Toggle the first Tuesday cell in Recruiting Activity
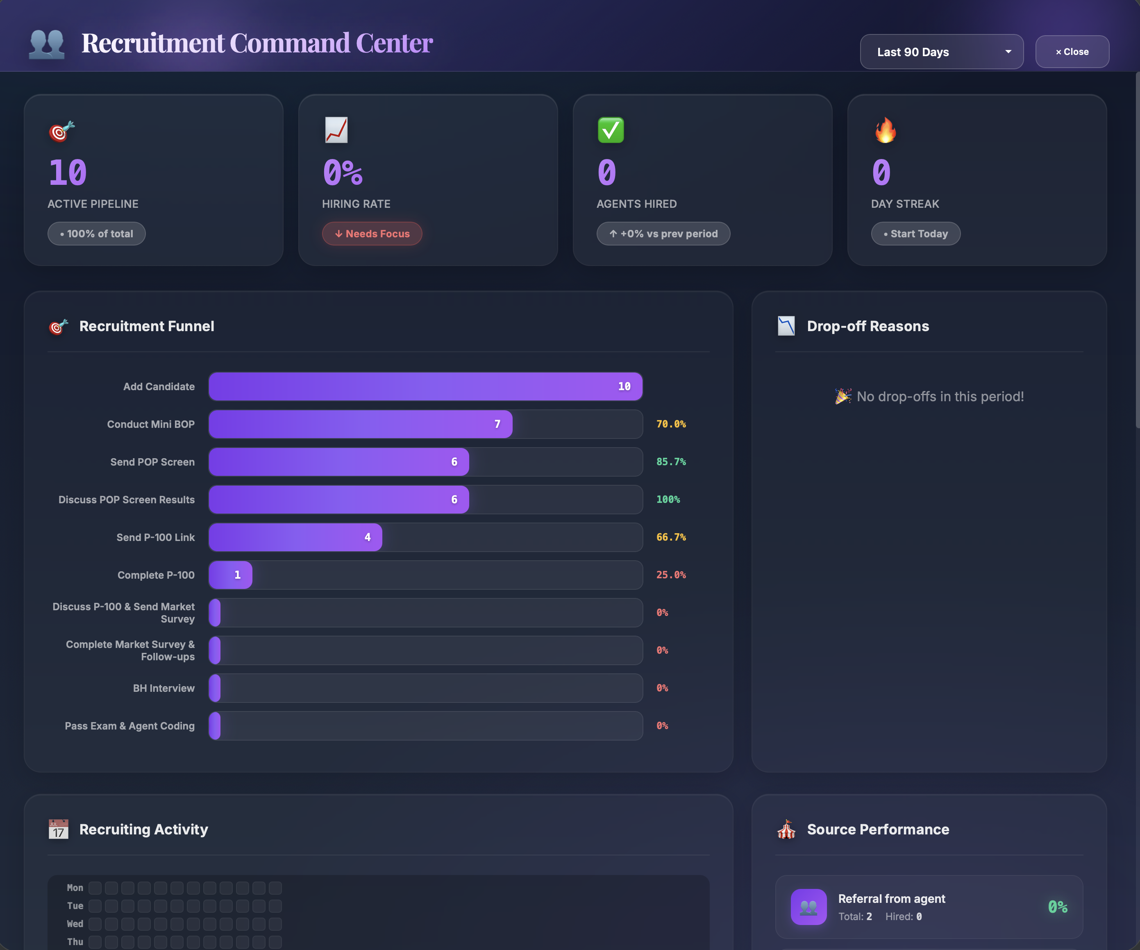This screenshot has height=950, width=1140. pyautogui.click(x=95, y=905)
